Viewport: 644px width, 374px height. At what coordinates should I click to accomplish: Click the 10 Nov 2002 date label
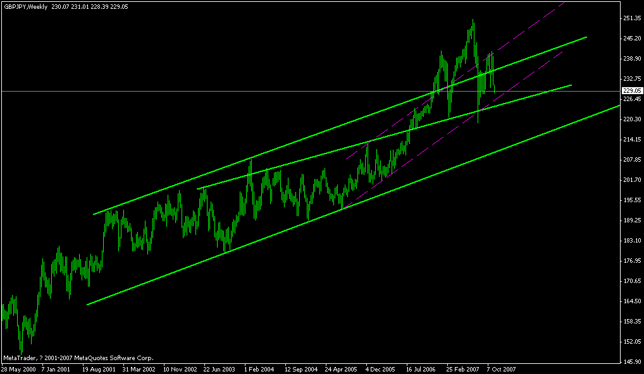180,369
